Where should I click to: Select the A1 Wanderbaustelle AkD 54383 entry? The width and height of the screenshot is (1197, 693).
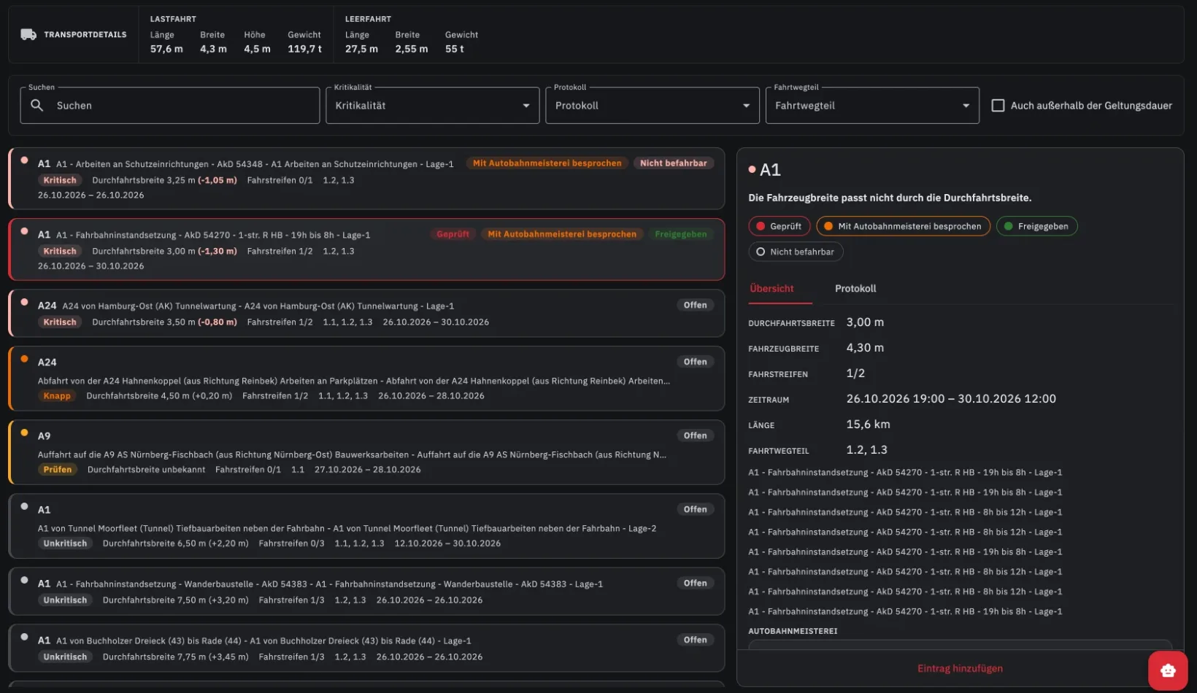pos(366,591)
